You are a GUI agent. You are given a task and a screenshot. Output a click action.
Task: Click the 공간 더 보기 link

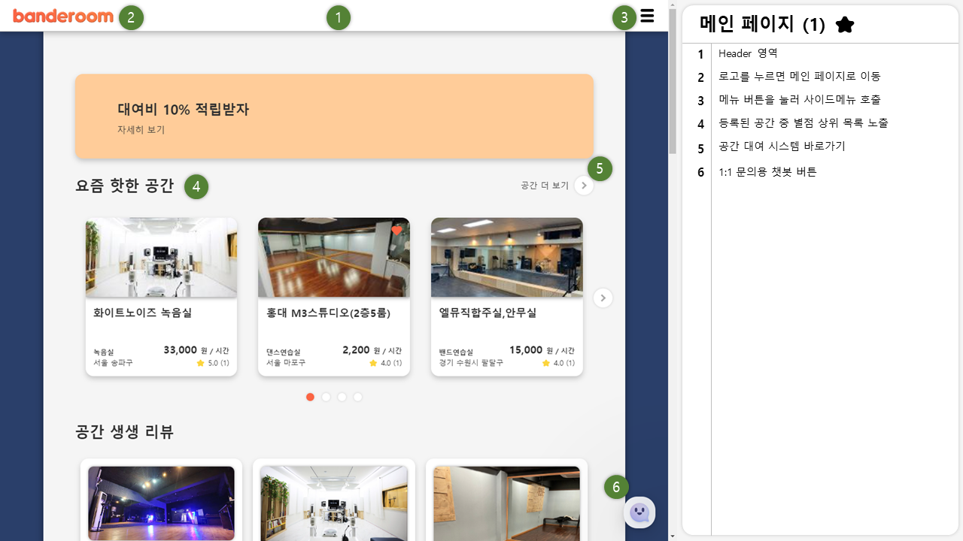pos(544,185)
